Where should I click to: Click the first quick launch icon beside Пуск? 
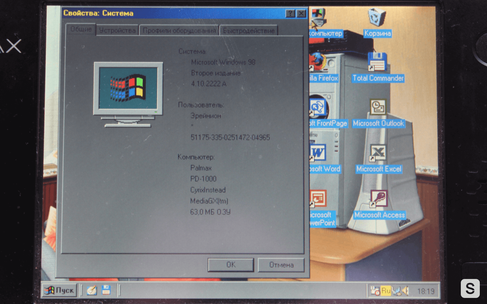coord(92,291)
